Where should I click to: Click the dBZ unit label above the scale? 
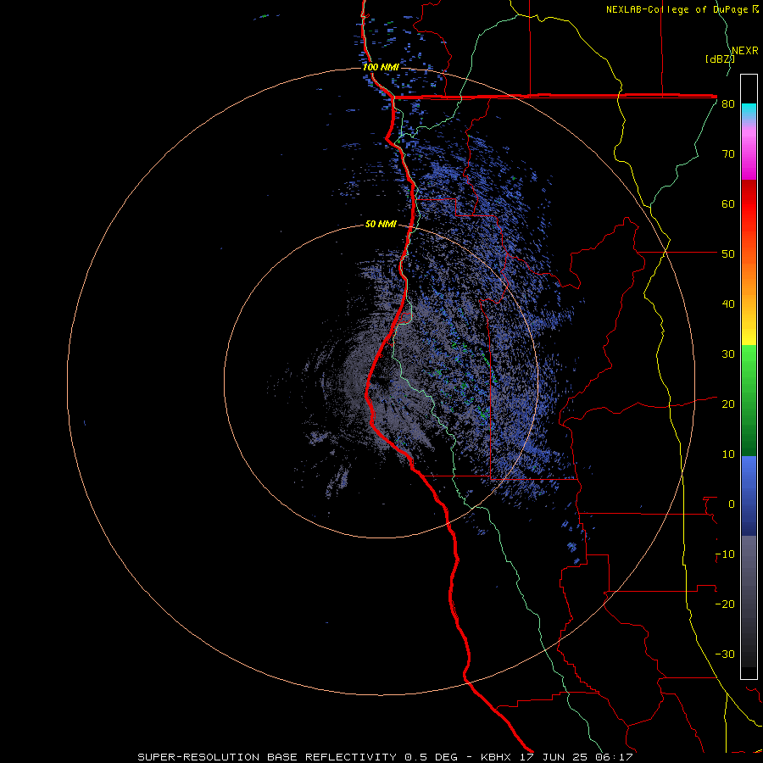tap(720, 59)
